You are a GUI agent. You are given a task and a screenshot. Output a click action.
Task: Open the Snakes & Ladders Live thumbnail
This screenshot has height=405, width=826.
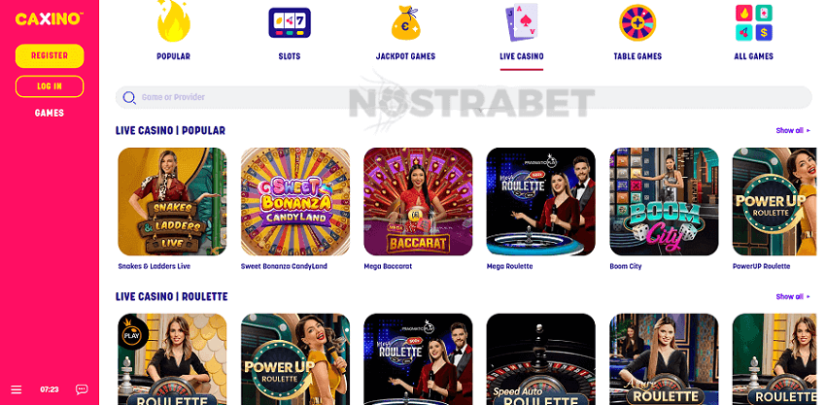pos(172,202)
